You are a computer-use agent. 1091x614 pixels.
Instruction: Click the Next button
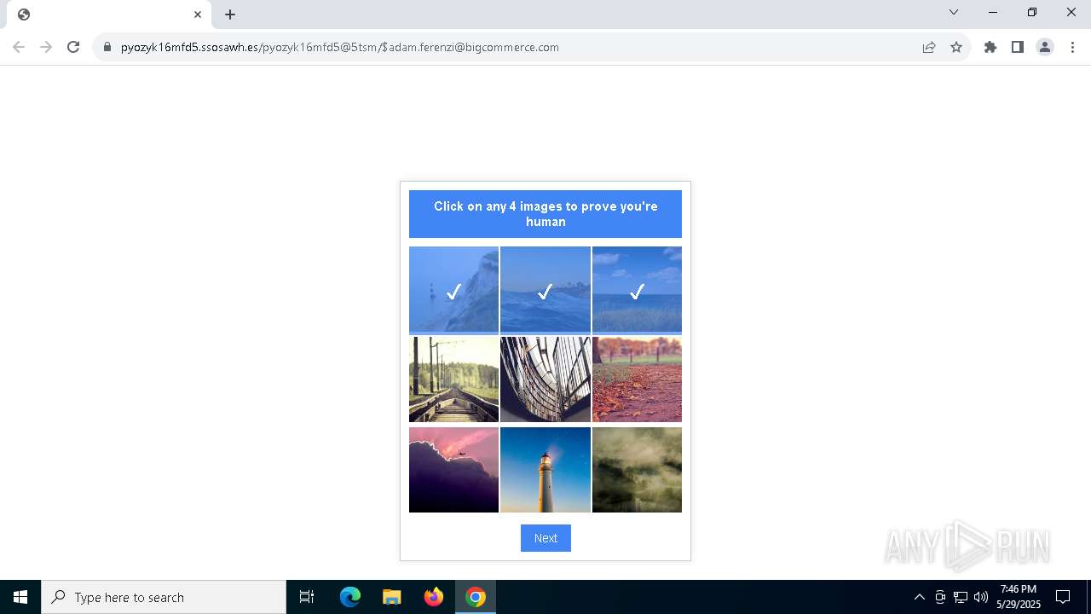[545, 538]
